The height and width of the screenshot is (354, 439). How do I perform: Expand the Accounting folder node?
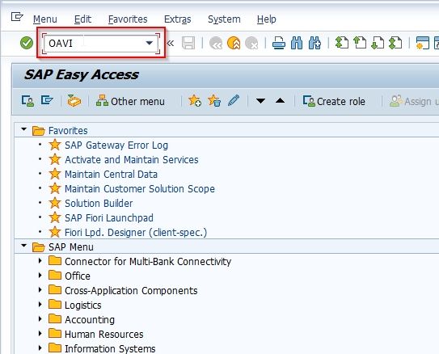pos(40,318)
